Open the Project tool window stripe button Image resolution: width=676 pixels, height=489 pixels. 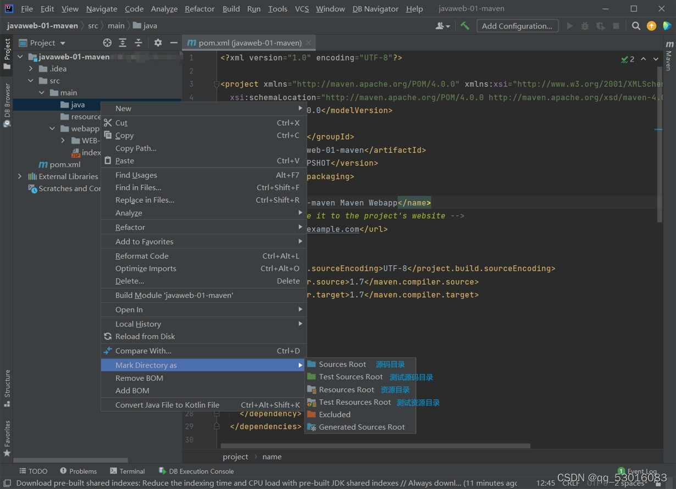click(x=7, y=53)
